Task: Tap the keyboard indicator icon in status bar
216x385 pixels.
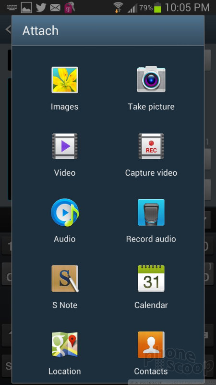Action: [x=12, y=8]
